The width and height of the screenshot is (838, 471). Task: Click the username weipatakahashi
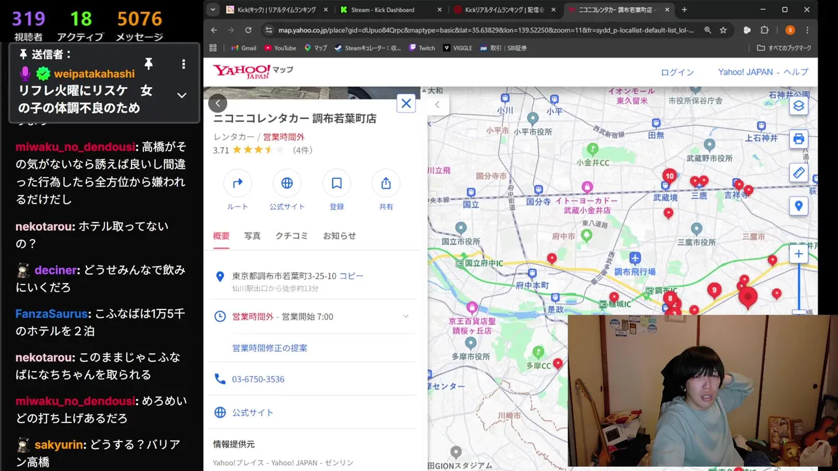point(94,74)
